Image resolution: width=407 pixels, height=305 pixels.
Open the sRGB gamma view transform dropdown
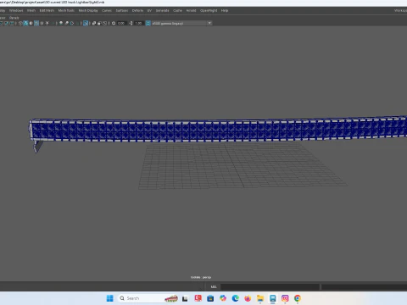pos(181,23)
